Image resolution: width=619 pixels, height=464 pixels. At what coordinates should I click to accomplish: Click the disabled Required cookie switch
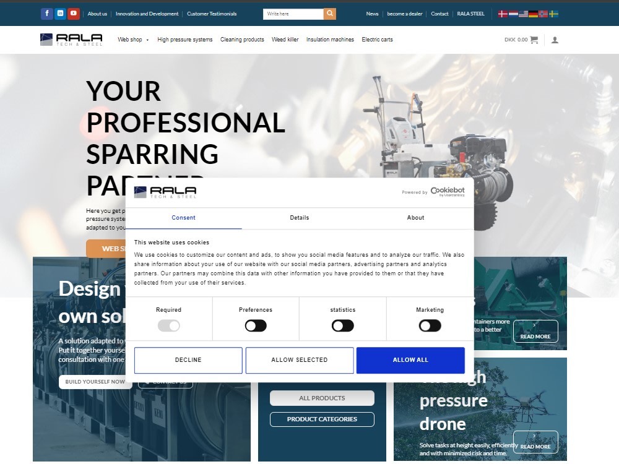pos(168,326)
